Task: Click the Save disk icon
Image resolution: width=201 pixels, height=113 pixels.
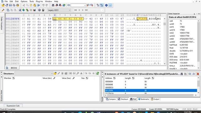Action: pos(10,5)
